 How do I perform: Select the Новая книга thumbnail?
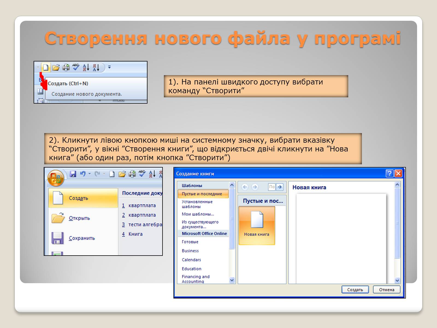(x=257, y=225)
